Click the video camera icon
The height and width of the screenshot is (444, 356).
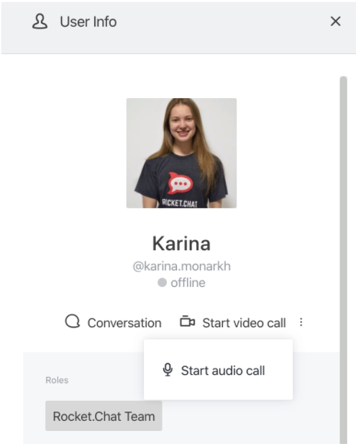[187, 321]
